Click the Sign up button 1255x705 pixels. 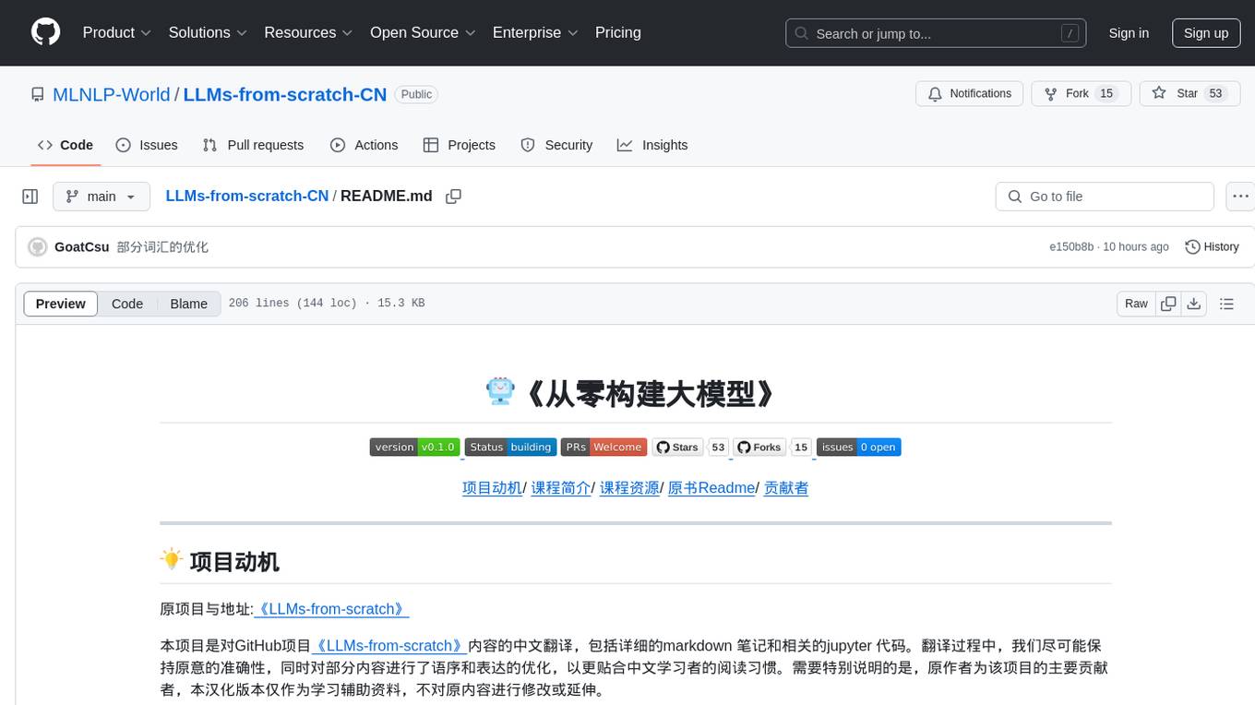pyautogui.click(x=1206, y=33)
